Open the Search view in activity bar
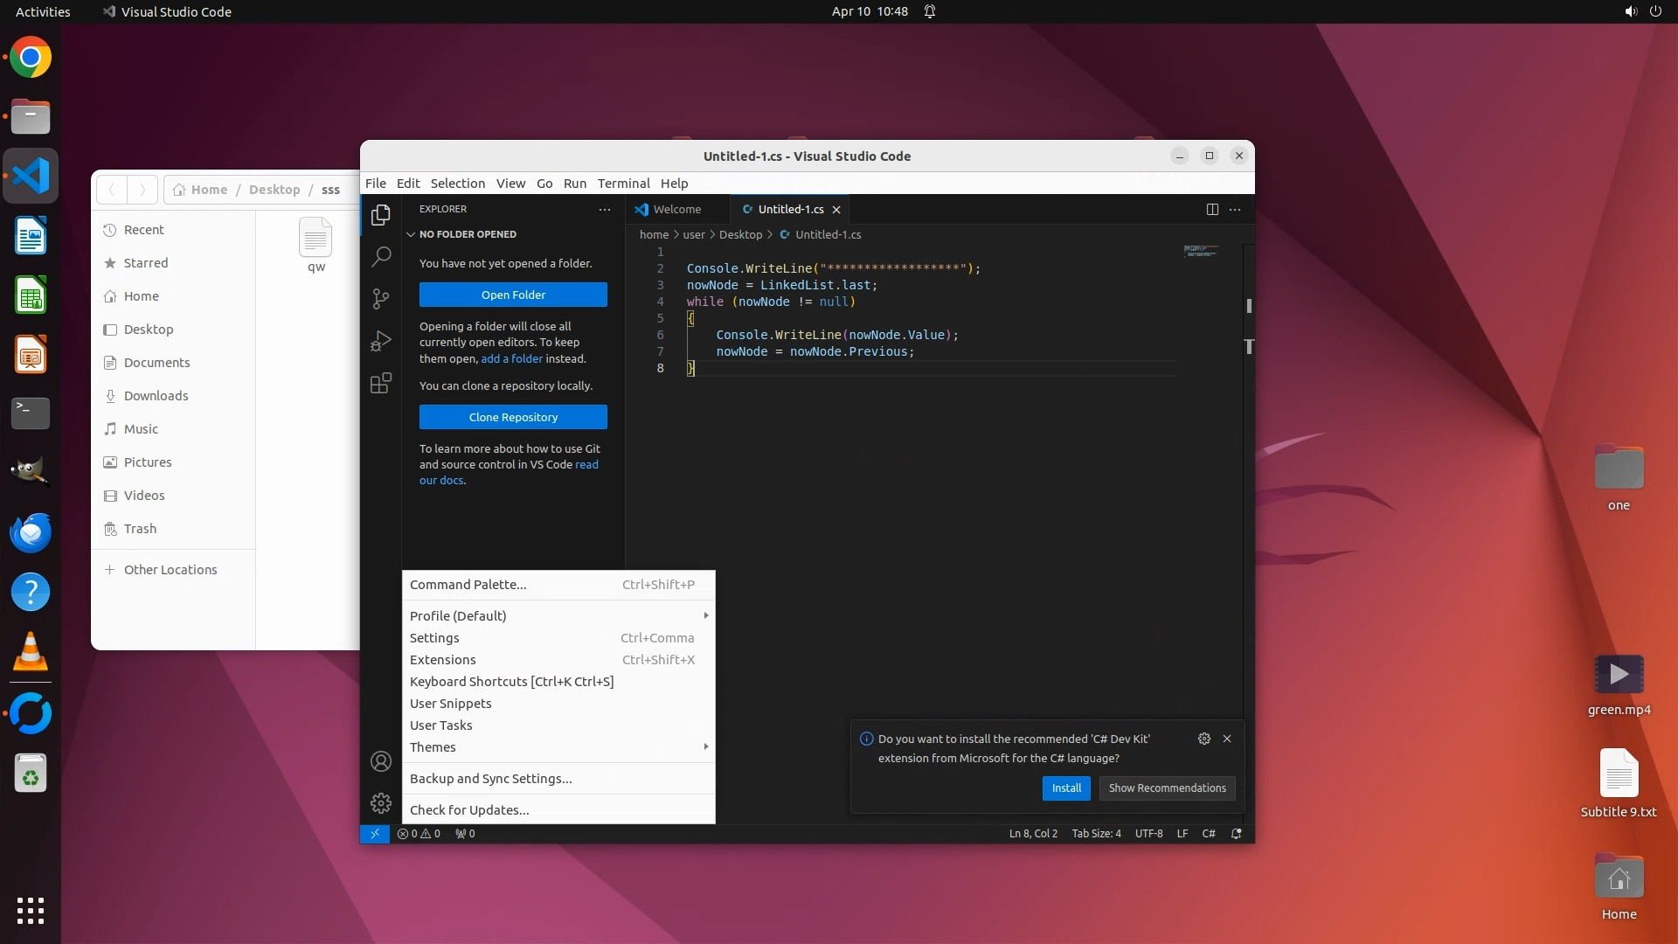This screenshot has width=1678, height=944. [x=381, y=257]
